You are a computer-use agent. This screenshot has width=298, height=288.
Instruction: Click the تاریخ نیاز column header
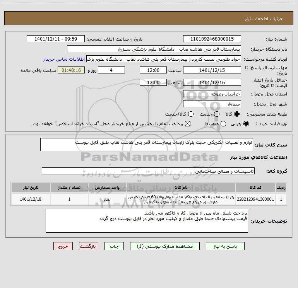click(x=31, y=187)
